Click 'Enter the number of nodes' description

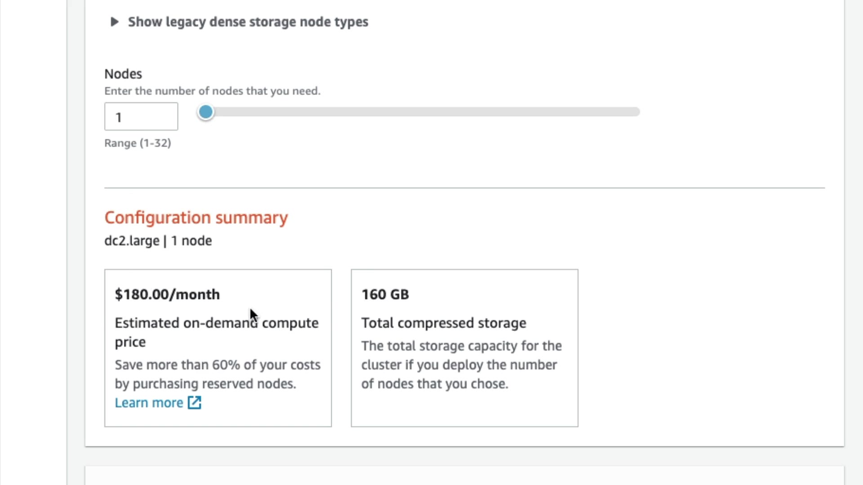coord(212,91)
